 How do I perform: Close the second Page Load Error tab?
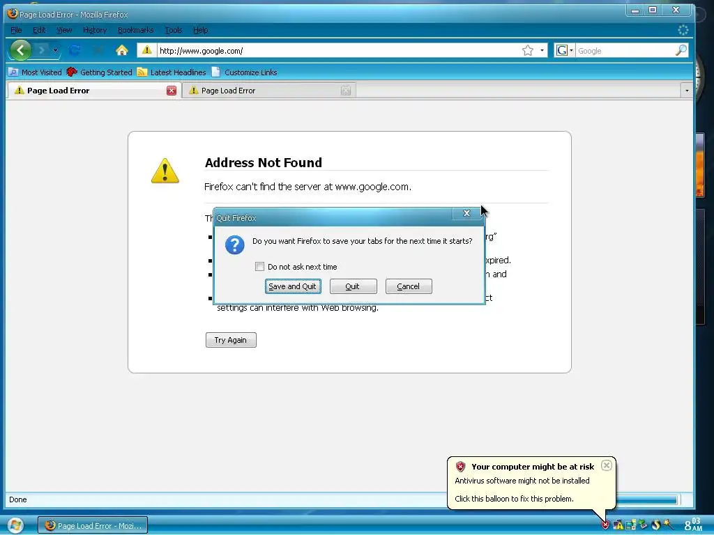[x=346, y=91]
